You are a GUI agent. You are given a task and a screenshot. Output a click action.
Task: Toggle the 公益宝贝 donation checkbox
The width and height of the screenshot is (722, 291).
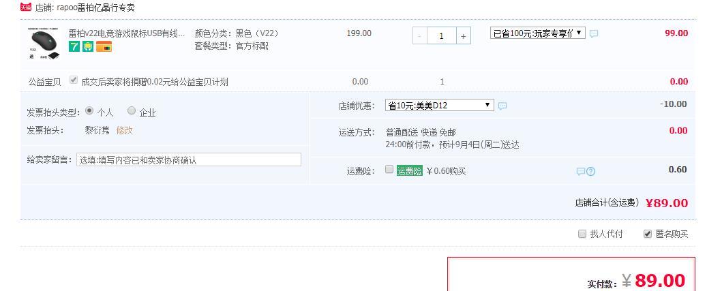pyautogui.click(x=73, y=80)
